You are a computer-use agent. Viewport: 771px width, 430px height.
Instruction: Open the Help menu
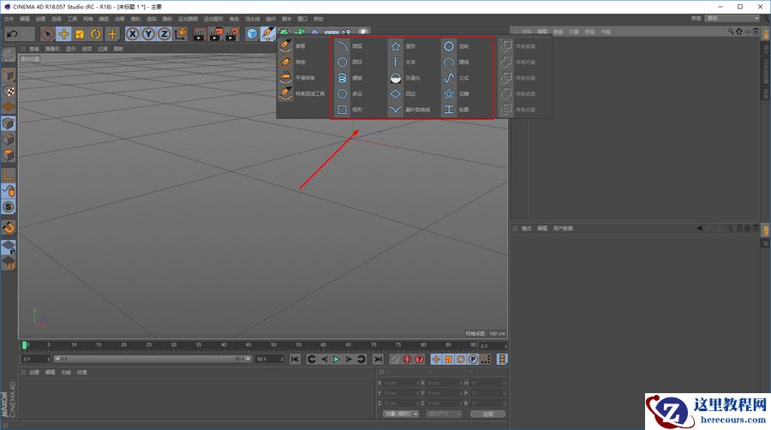click(319, 19)
